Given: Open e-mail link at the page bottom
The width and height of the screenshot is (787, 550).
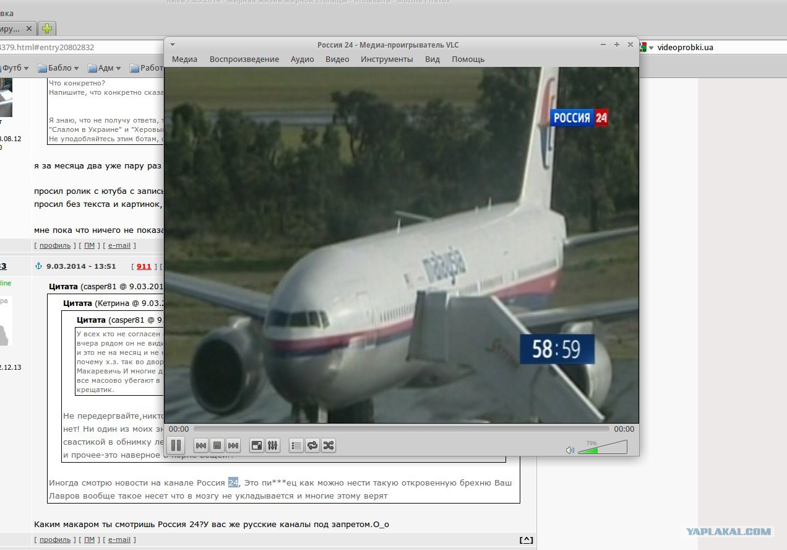Looking at the screenshot, I should point(119,539).
